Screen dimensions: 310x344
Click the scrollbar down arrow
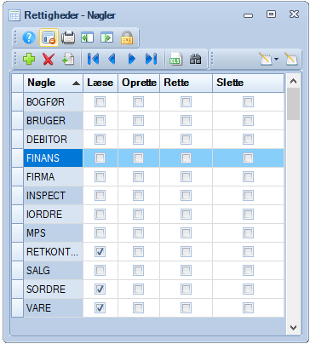tap(293, 328)
